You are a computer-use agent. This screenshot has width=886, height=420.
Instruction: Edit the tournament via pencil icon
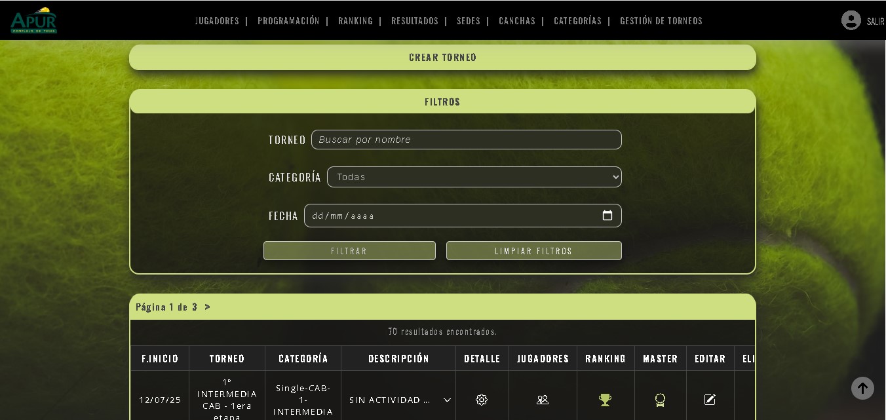click(710, 400)
